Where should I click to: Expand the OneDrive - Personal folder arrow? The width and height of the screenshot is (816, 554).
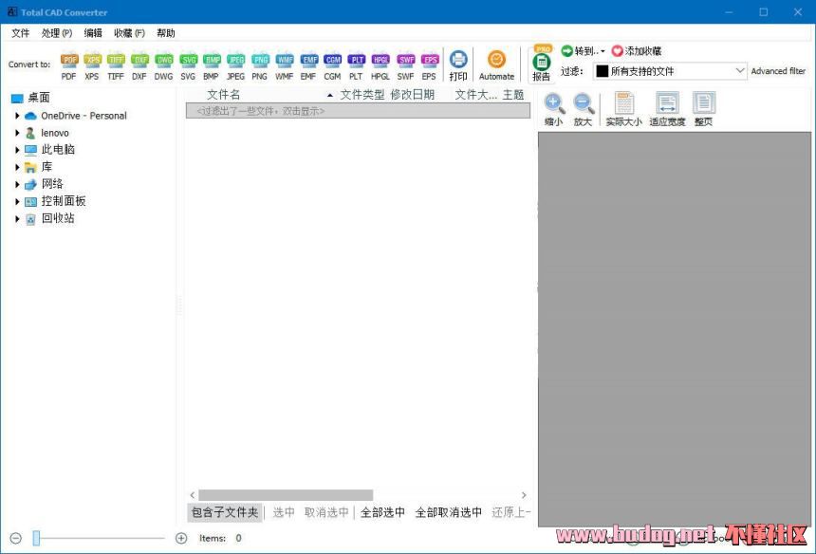[x=17, y=116]
